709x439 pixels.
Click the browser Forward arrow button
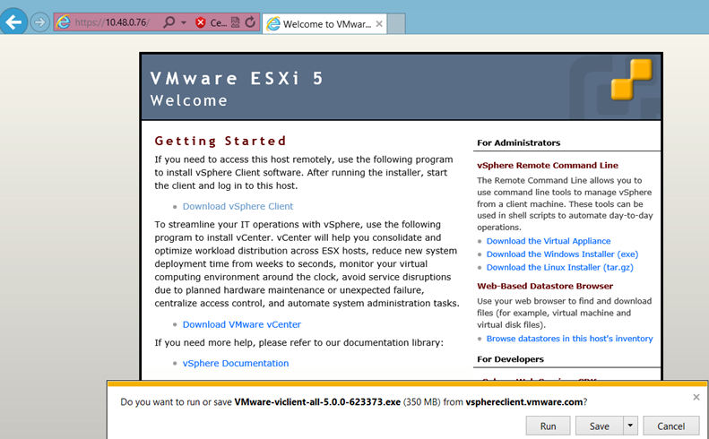[39, 22]
